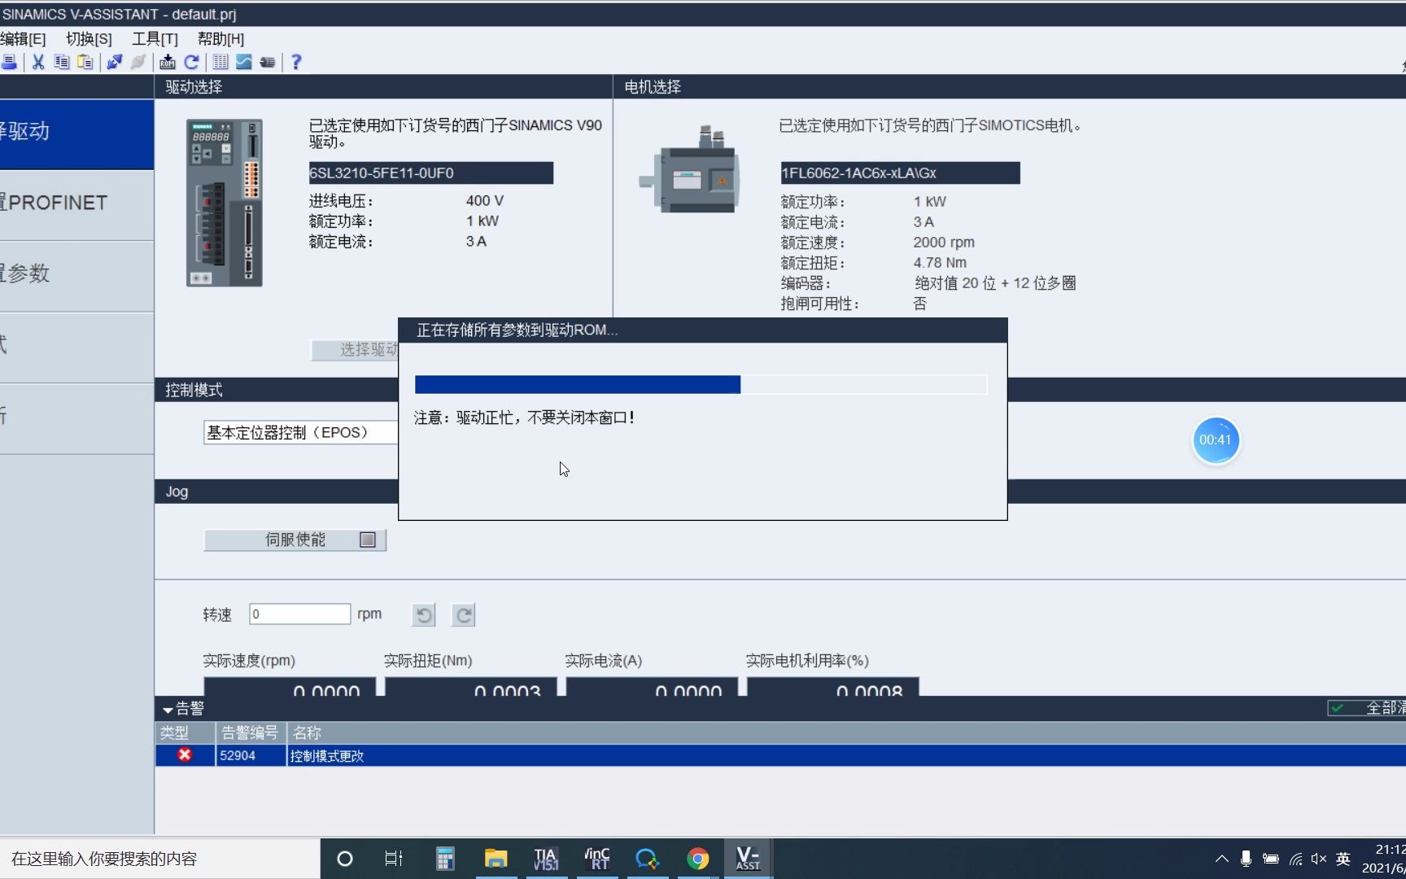Screen dimensions: 1406x879
Task: Click the speed rpm input field
Action: (299, 614)
